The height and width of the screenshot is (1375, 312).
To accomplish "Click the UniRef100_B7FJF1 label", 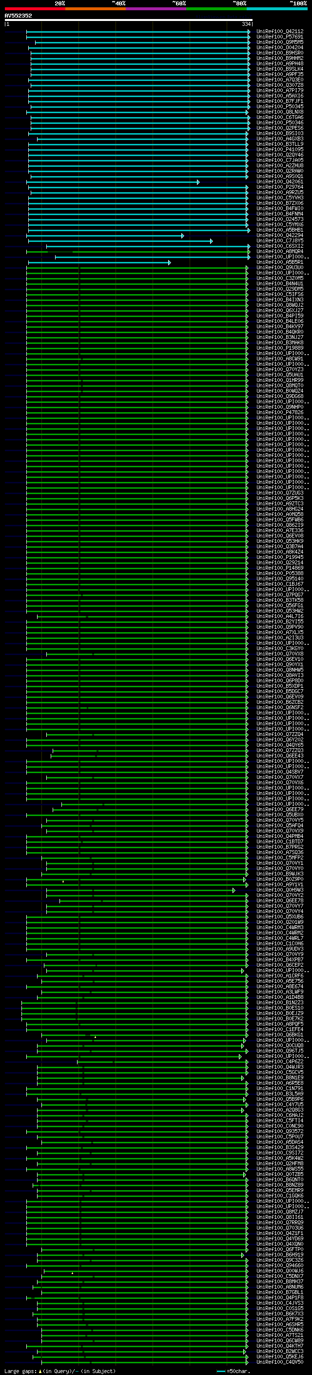I will pyautogui.click(x=279, y=101).
